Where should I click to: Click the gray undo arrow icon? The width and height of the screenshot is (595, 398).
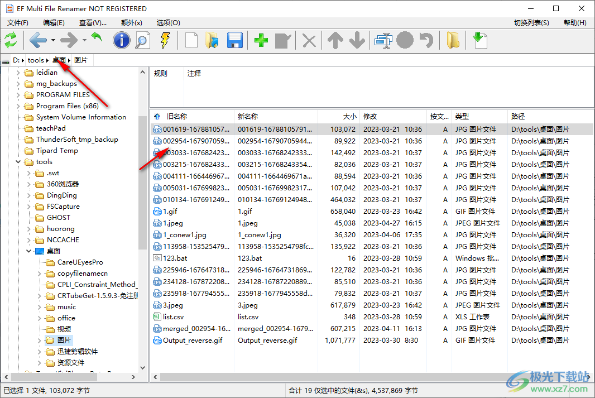pos(426,40)
